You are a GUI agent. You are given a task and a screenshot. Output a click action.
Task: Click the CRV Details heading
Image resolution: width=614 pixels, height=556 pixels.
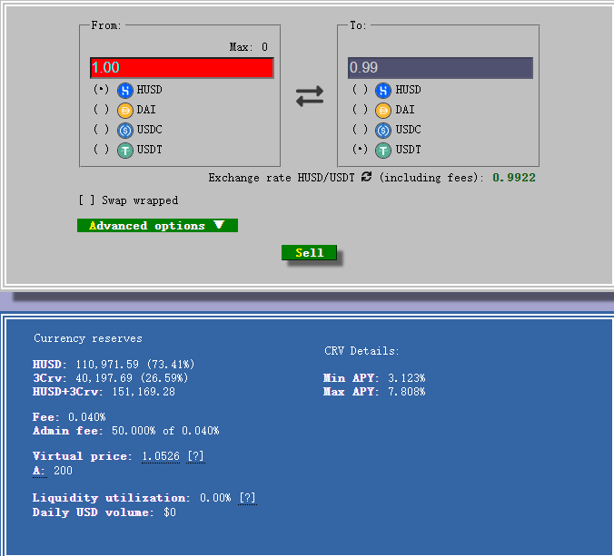click(361, 351)
